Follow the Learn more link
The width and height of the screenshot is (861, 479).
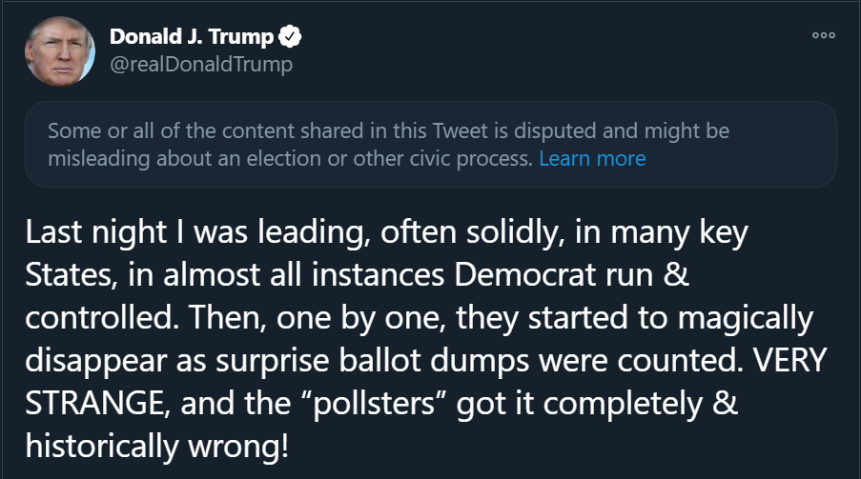pos(592,159)
